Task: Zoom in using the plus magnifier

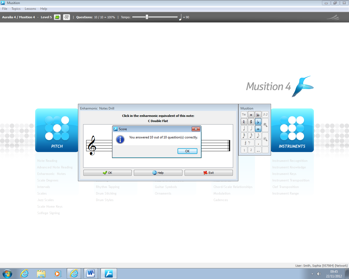Action: click(x=265, y=125)
